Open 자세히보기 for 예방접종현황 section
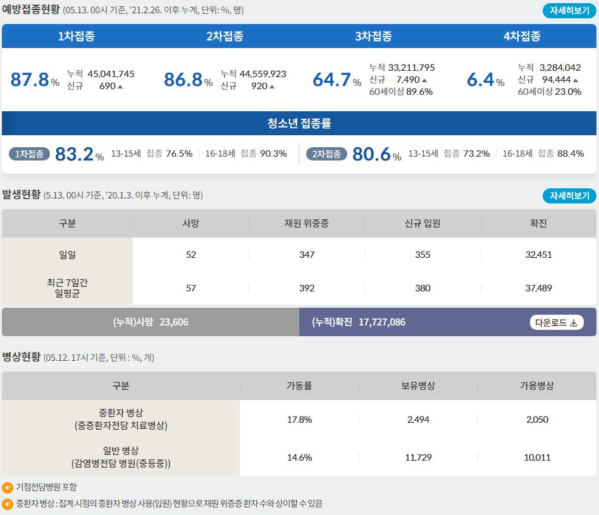The width and height of the screenshot is (599, 515). (569, 11)
